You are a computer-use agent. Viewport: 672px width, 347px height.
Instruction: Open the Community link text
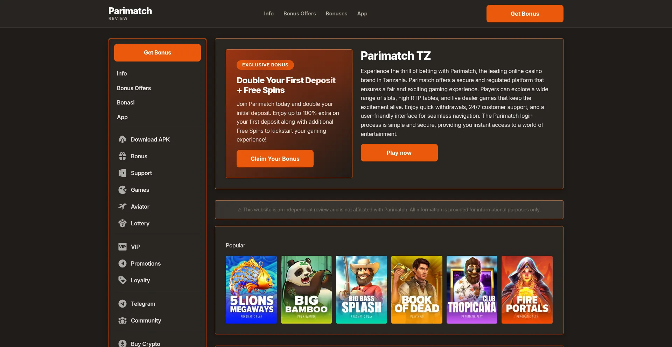(146, 320)
